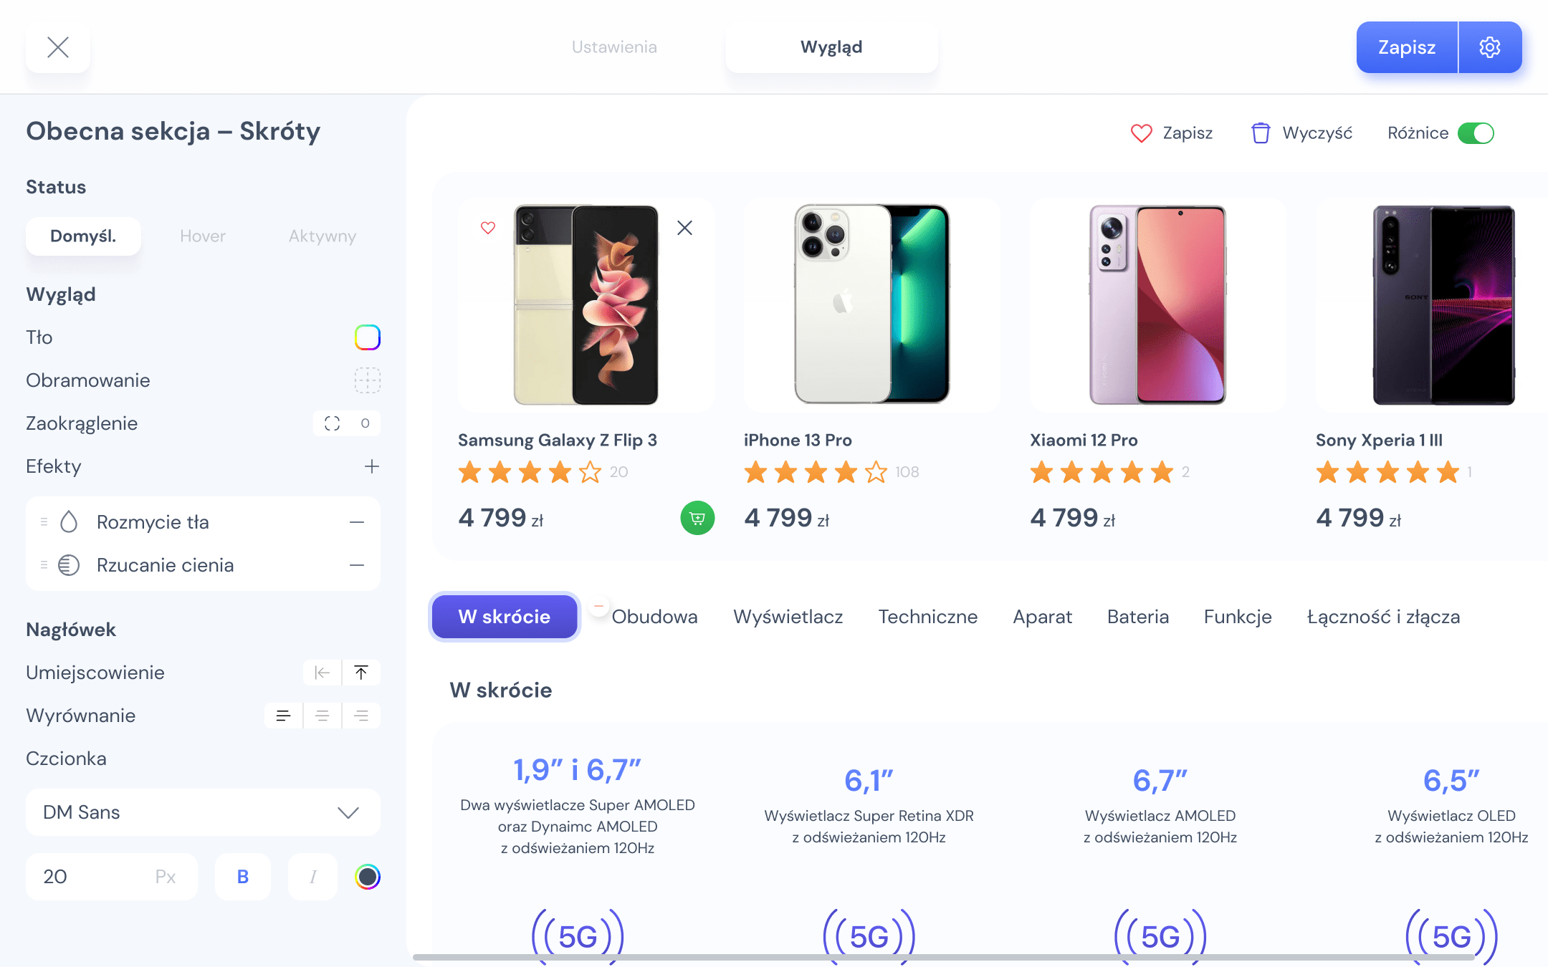Image resolution: width=1548 pixels, height=967 pixels.
Task: Toggle bold text formatting
Action: 243,877
